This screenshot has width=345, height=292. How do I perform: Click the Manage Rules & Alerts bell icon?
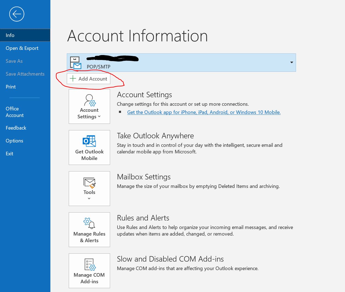click(x=89, y=223)
